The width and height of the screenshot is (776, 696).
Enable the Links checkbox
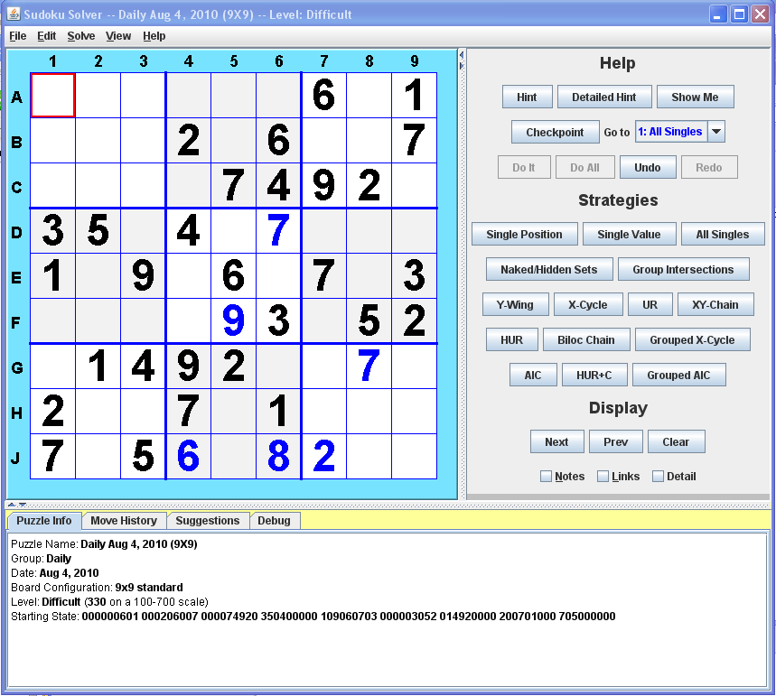603,477
